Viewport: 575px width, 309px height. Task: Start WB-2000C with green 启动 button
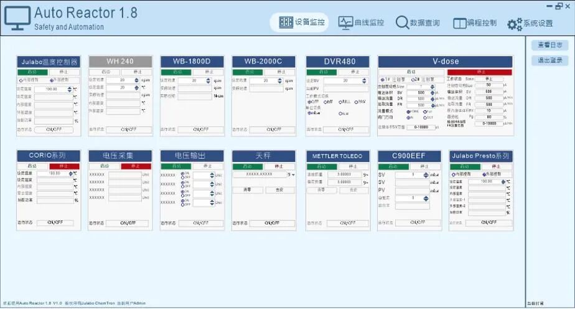[x=249, y=72]
